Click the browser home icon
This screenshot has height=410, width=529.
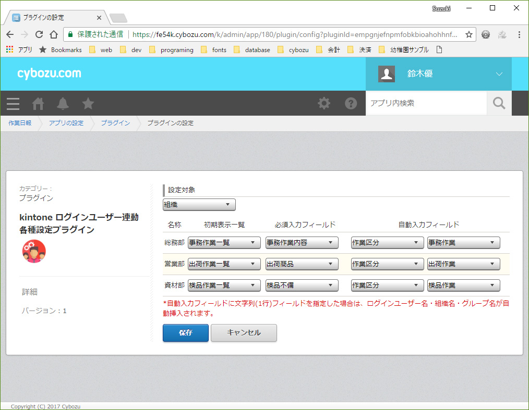coord(54,34)
